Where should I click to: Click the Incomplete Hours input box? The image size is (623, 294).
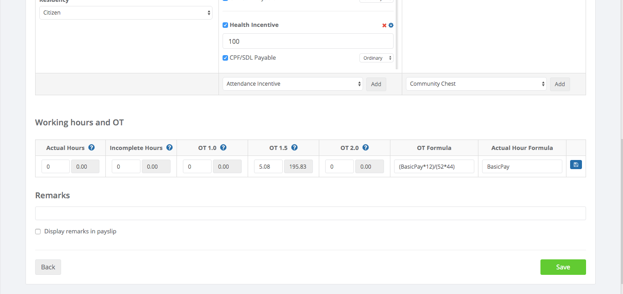click(x=126, y=166)
